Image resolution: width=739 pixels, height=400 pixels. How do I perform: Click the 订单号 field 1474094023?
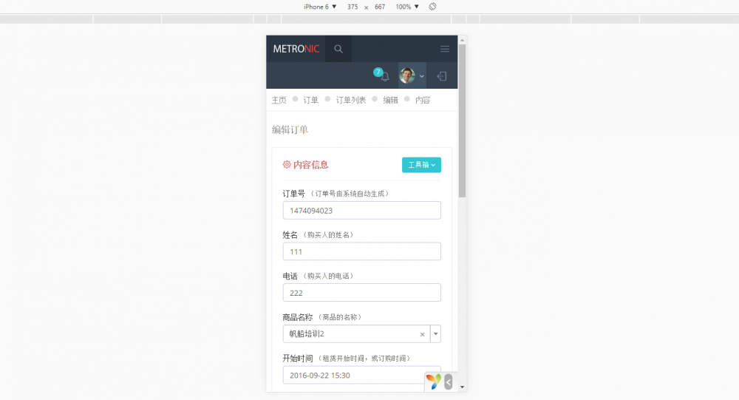361,211
